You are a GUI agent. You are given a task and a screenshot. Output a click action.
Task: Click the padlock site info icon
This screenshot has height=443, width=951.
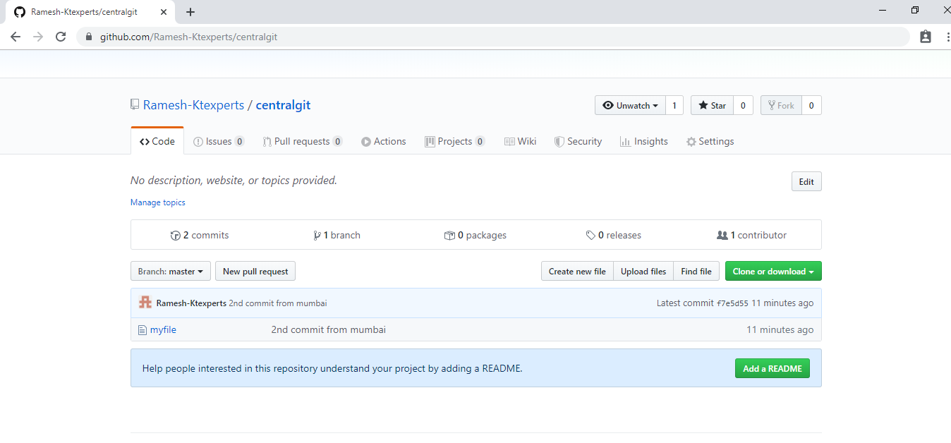coord(89,37)
